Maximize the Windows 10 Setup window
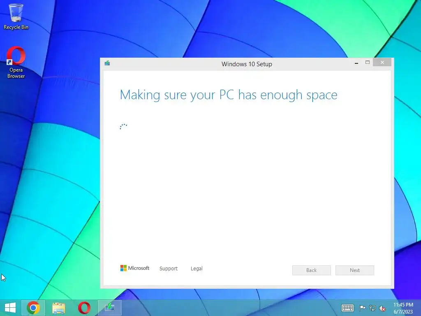The image size is (421, 316). tap(368, 63)
